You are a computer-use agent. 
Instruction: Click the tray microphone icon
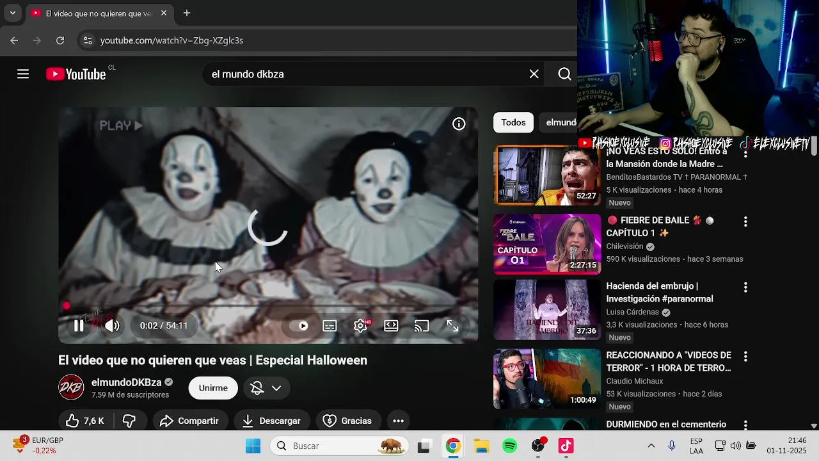(x=672, y=446)
